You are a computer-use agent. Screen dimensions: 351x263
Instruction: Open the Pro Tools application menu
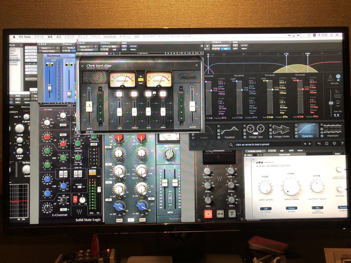pyautogui.click(x=25, y=37)
